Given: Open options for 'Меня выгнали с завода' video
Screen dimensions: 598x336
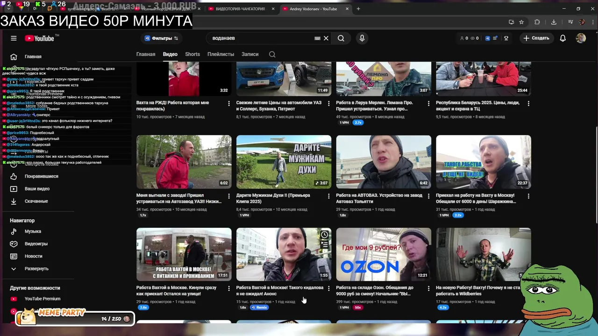Looking at the screenshot, I should [228, 196].
